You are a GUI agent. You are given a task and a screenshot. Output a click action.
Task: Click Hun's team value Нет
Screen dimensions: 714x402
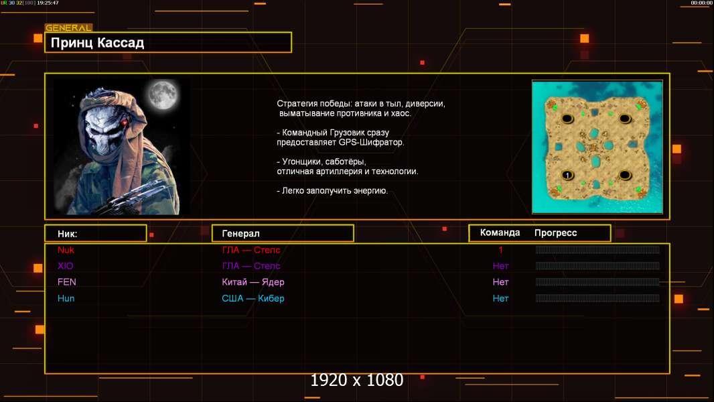[x=500, y=298]
